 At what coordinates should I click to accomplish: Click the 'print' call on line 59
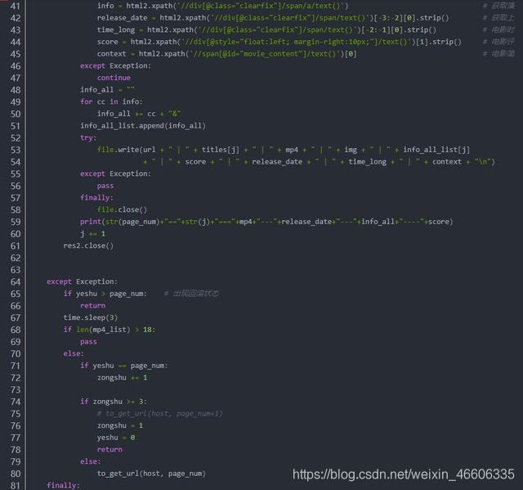(91, 222)
